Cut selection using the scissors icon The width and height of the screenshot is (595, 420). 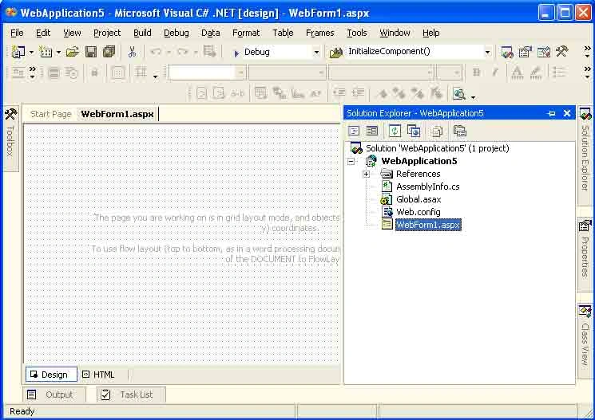132,52
